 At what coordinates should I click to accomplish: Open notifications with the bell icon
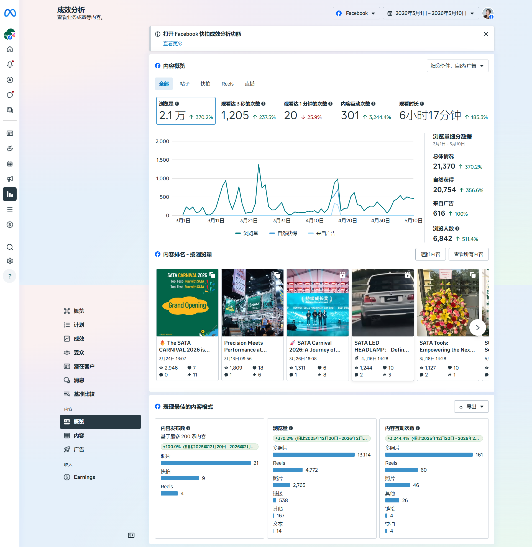tap(10, 64)
